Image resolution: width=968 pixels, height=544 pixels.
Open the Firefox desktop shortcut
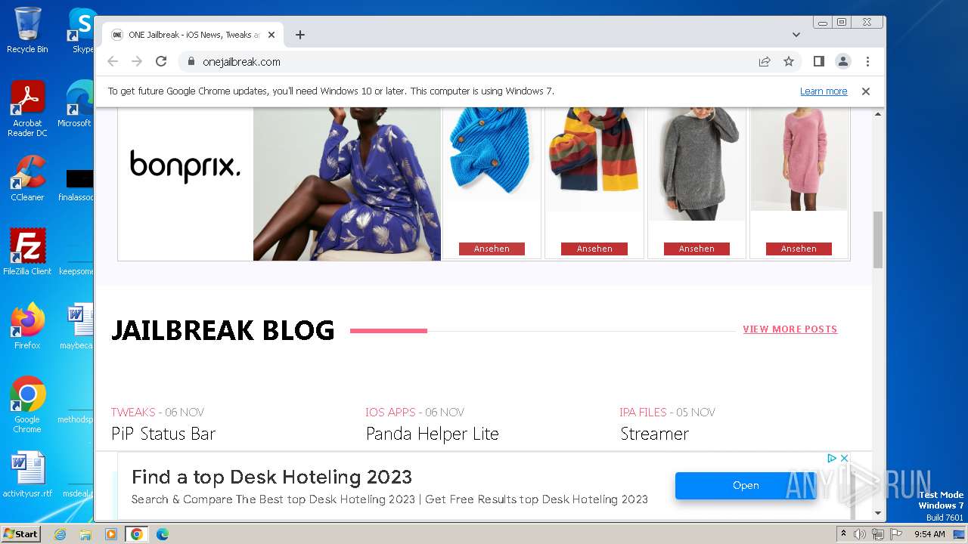(x=27, y=326)
